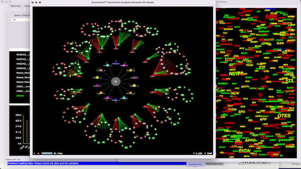The width and height of the screenshot is (301, 169).
Task: Click the yellow word 'OTES' in word cloud
Action: pos(284,116)
